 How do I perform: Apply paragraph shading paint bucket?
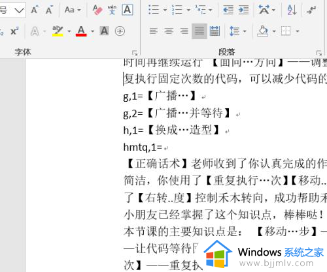[x=263, y=31]
